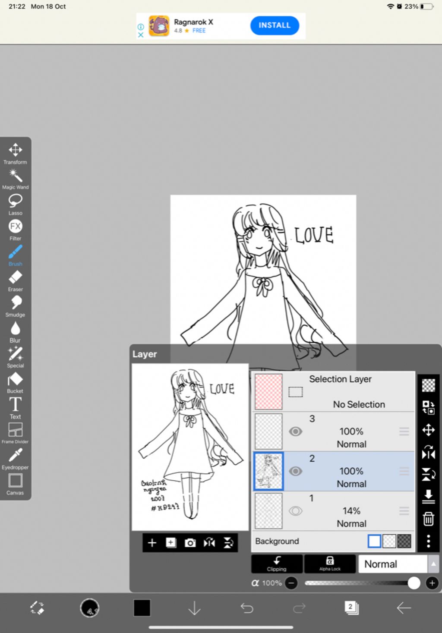Open the three-dot layer options menu
442x633 pixels.
428,541
